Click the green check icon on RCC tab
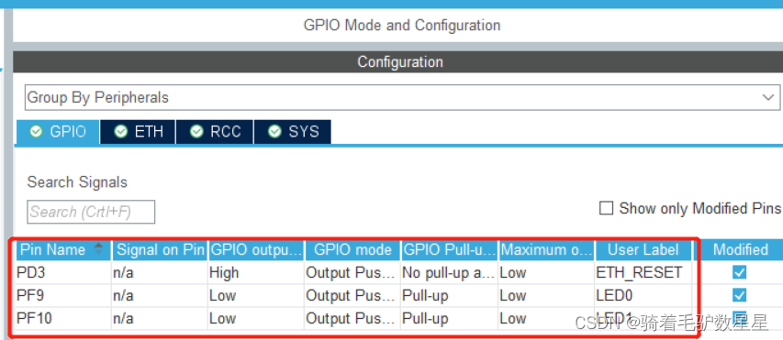The image size is (783, 340). tap(196, 132)
